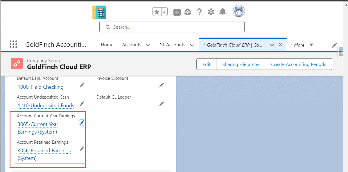Edit the Default GL Ledger pencil
The height and width of the screenshot is (172, 348).
(162, 103)
